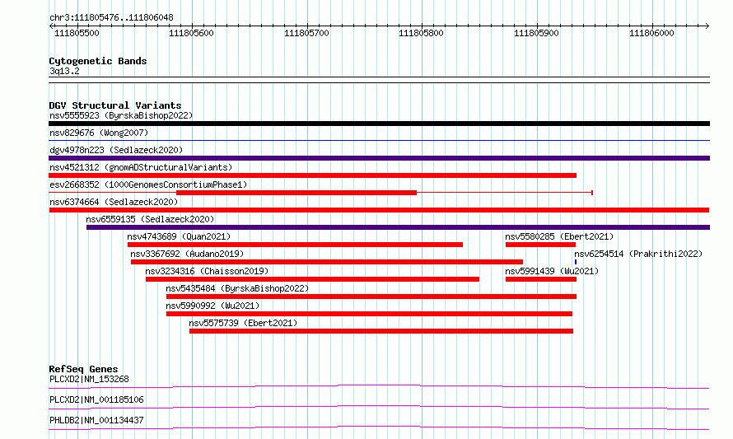This screenshot has width=733, height=439.
Task: Click nsv3234316 (Chaisson2019) label
Action: (x=207, y=271)
